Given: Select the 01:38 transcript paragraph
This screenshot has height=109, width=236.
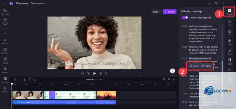Looking at the screenshot, I should (x=203, y=34).
